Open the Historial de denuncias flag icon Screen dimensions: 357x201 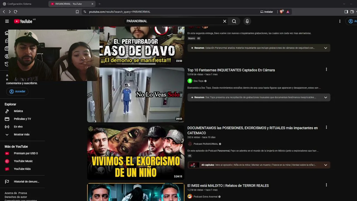[7, 181]
